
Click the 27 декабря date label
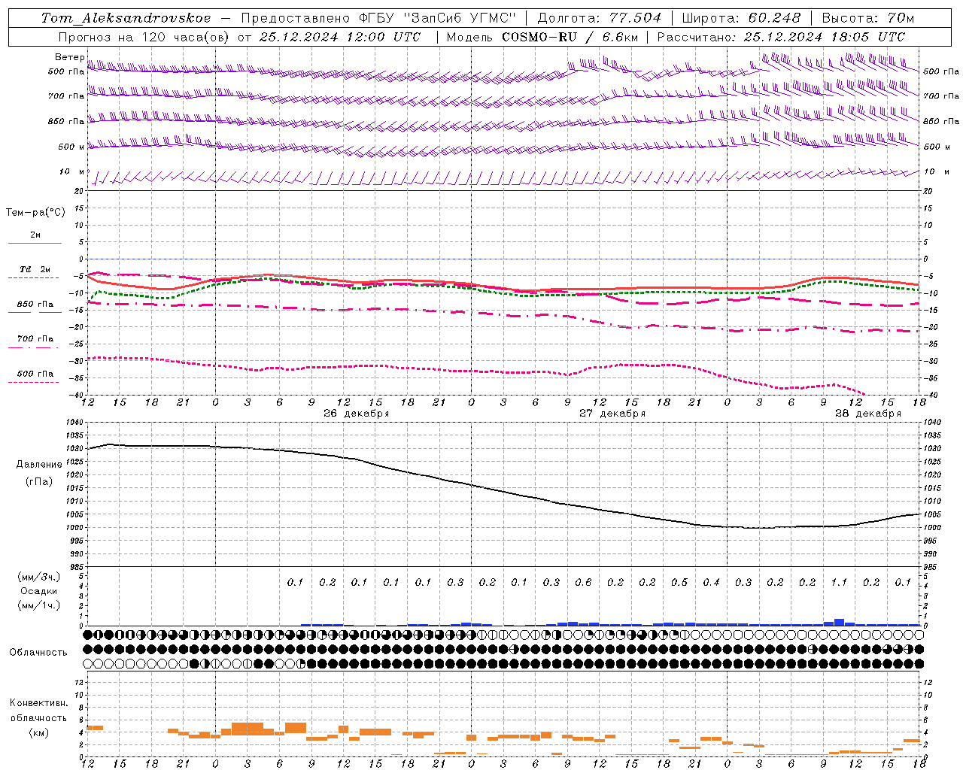tap(612, 414)
